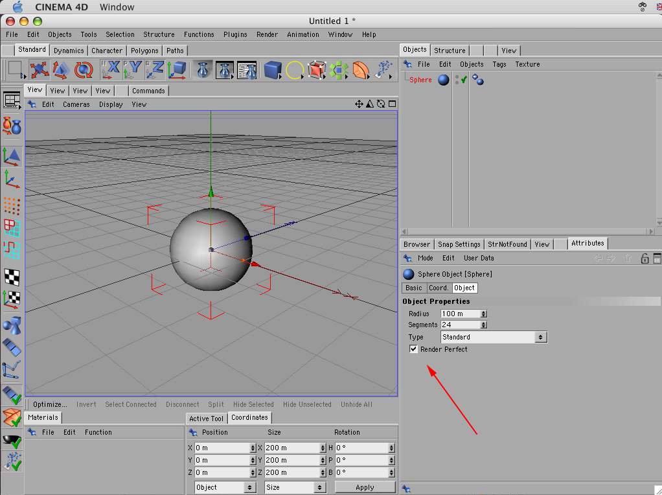
Task: Select the orange Points tool in left palette
Action: tap(12, 206)
